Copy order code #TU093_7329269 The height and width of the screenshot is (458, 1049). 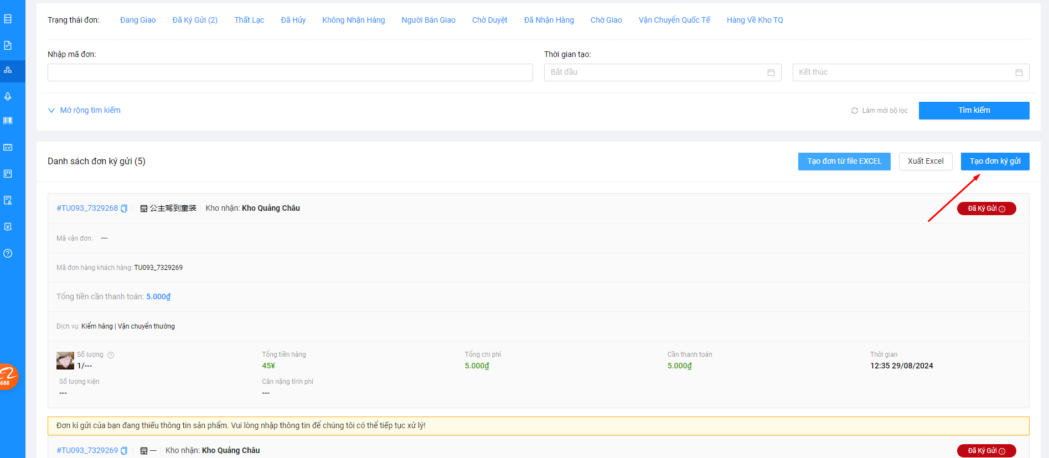(x=124, y=451)
